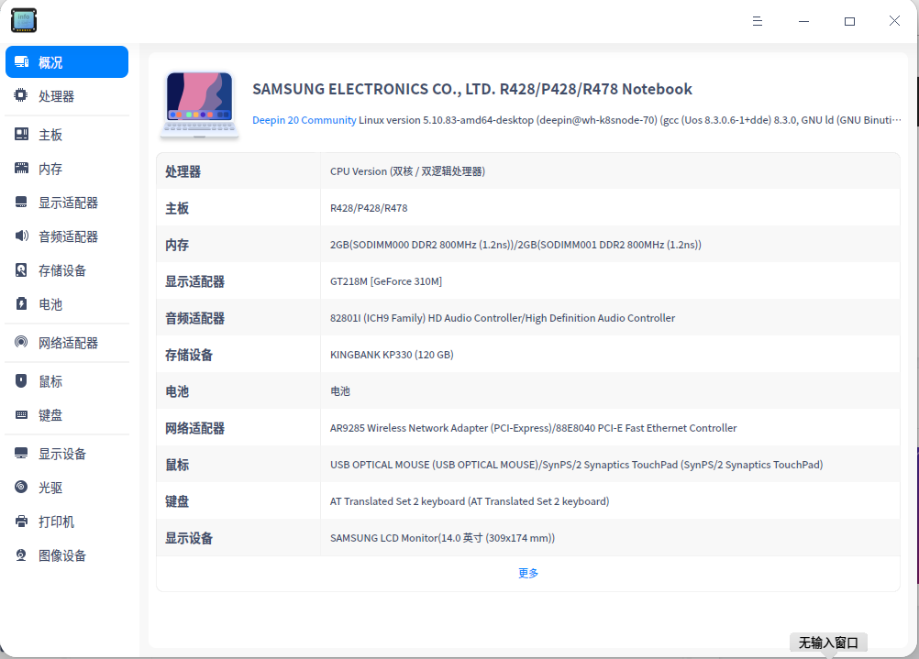
Task: Click the 显示设备 monitor icon
Action: [21, 453]
